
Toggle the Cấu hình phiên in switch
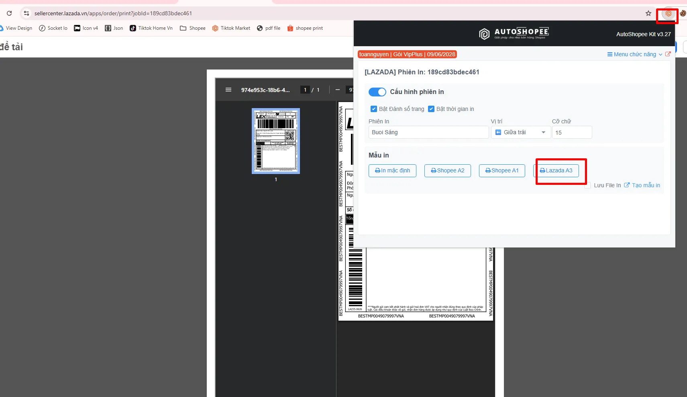(x=377, y=92)
